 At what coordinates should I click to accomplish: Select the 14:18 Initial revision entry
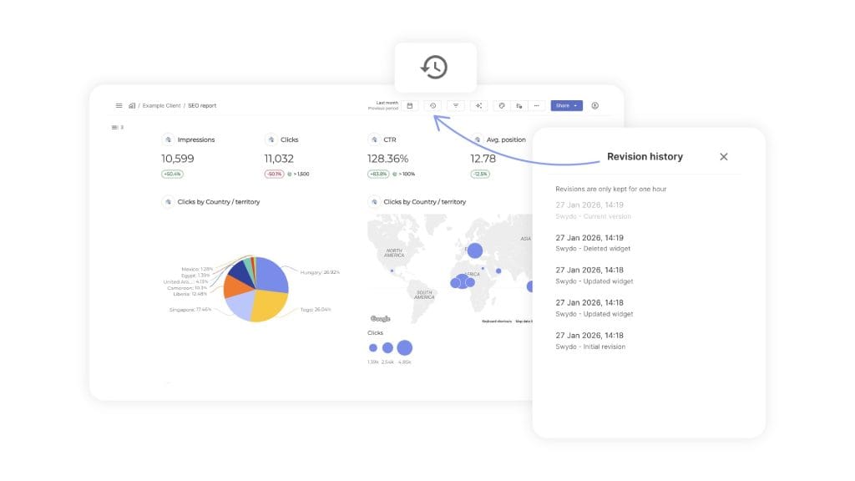click(x=590, y=341)
